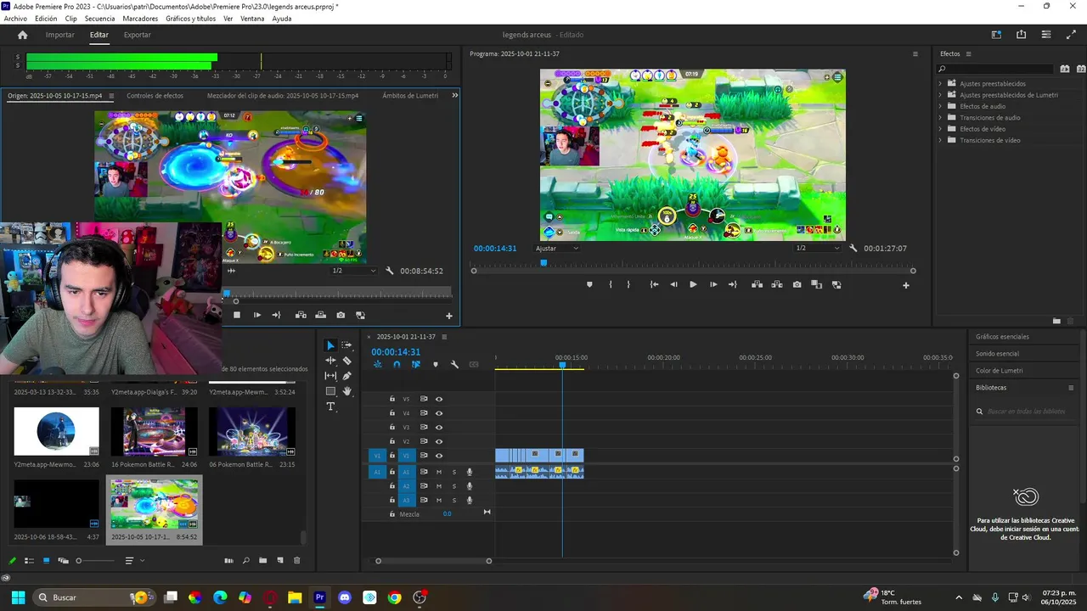Select the Type tool
Viewport: 1087px width, 611px height.
[x=330, y=406]
